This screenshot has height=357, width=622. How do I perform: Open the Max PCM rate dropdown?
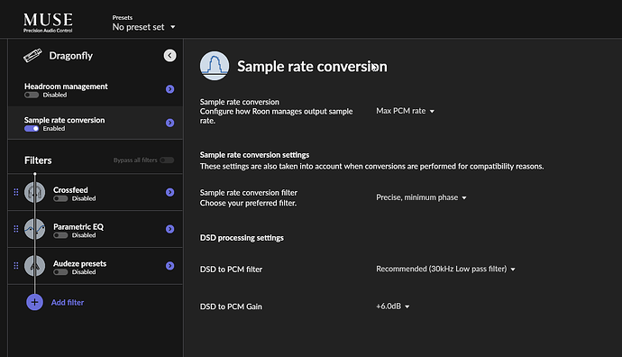pos(405,111)
